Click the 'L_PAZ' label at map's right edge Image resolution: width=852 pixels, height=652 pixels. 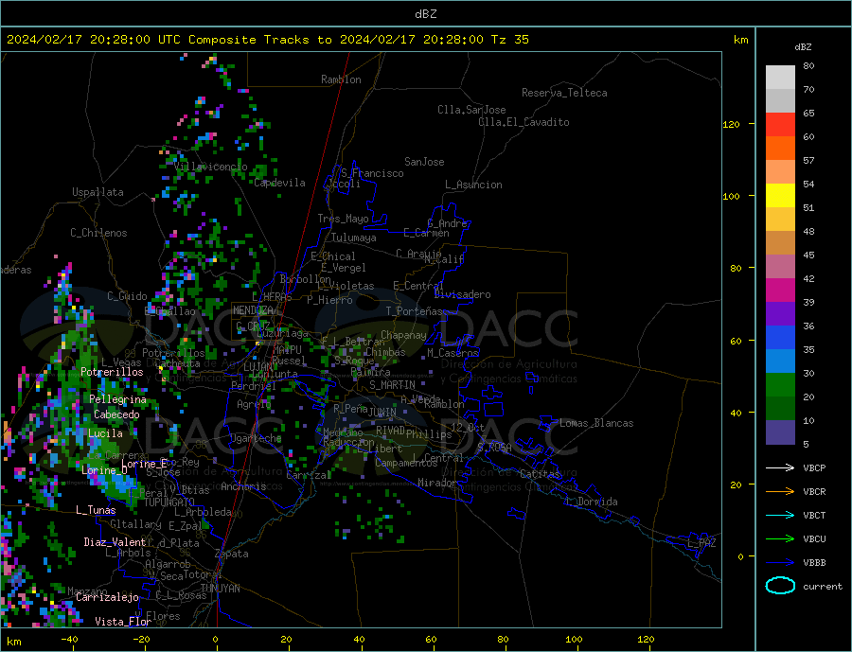[x=702, y=543]
